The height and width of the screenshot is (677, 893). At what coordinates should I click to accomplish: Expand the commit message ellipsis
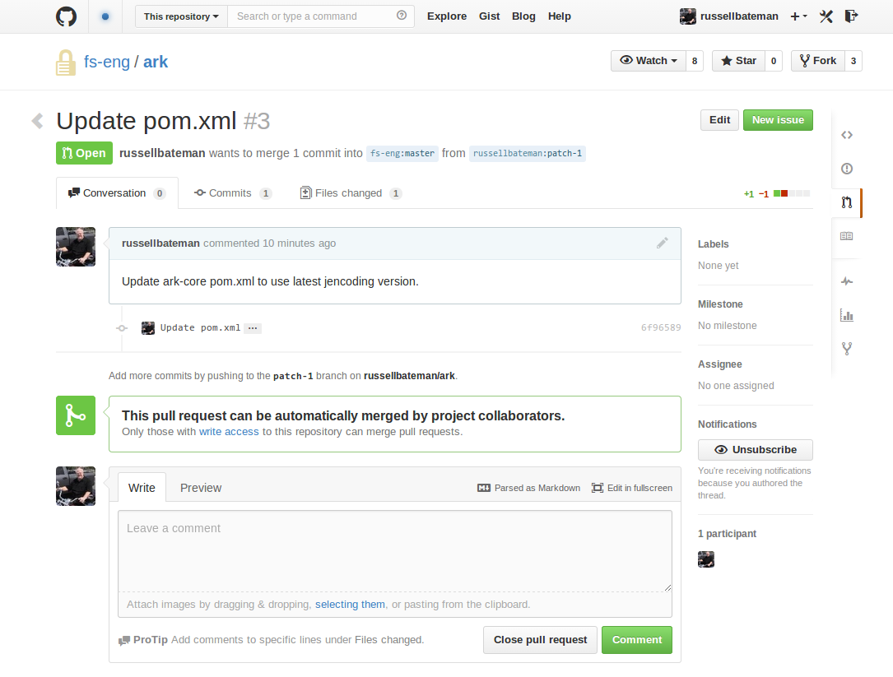[253, 328]
